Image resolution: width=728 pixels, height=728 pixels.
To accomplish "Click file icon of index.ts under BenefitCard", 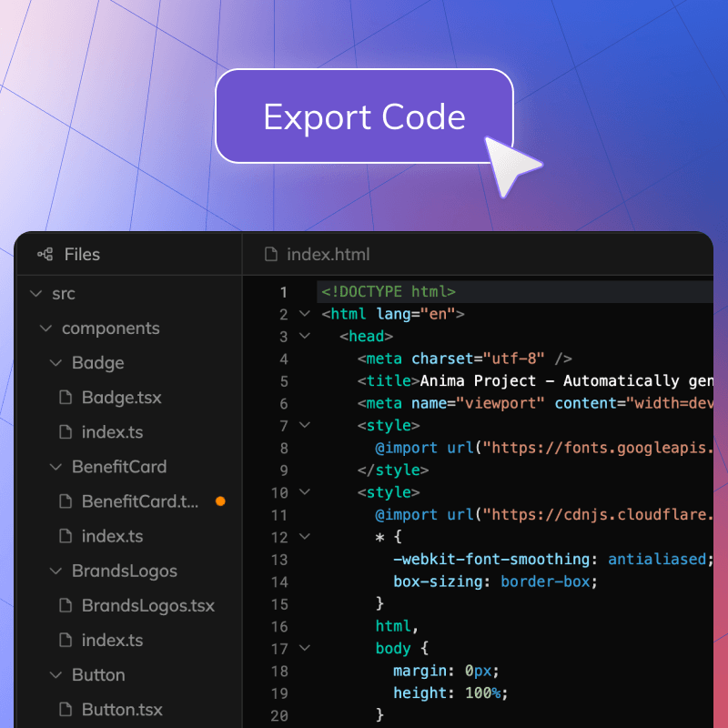I will point(66,536).
